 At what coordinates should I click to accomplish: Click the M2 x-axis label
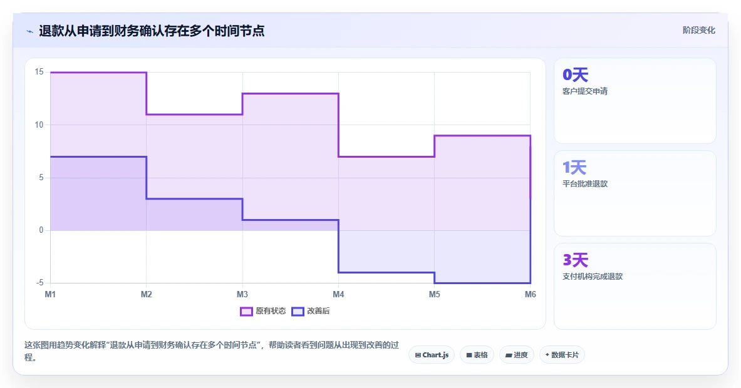click(146, 295)
